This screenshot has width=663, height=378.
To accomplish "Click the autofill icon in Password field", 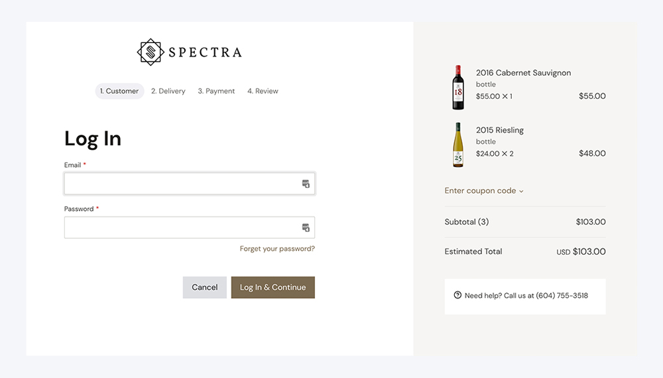I will [x=306, y=227].
